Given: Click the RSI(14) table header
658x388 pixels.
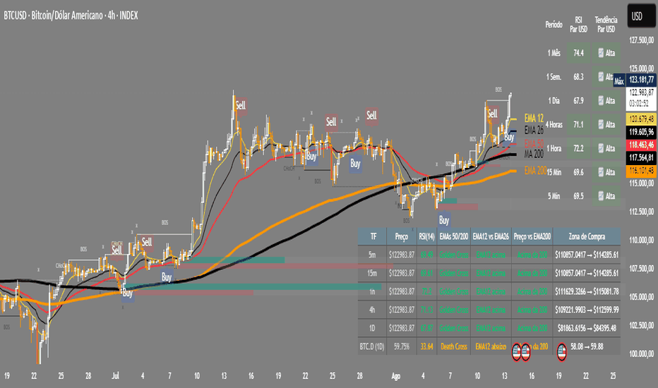Looking at the screenshot, I should click(x=426, y=236).
